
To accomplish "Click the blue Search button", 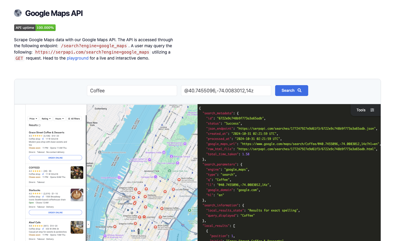I will [x=292, y=91].
